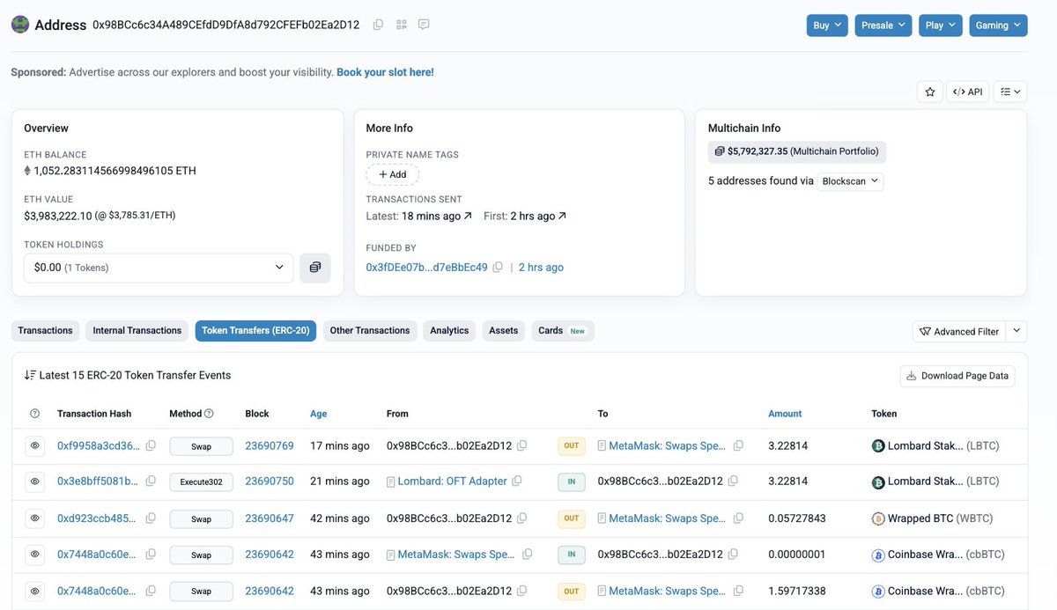
Task: Toggle the eye preview for transaction 0xd923ccb485
Action: [x=35, y=518]
